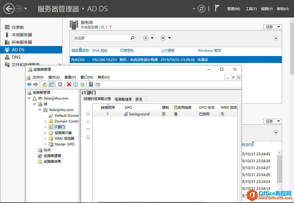Click the Server Manager forward arrow
The height and width of the screenshot is (203, 294).
pyautogui.click(x=19, y=9)
